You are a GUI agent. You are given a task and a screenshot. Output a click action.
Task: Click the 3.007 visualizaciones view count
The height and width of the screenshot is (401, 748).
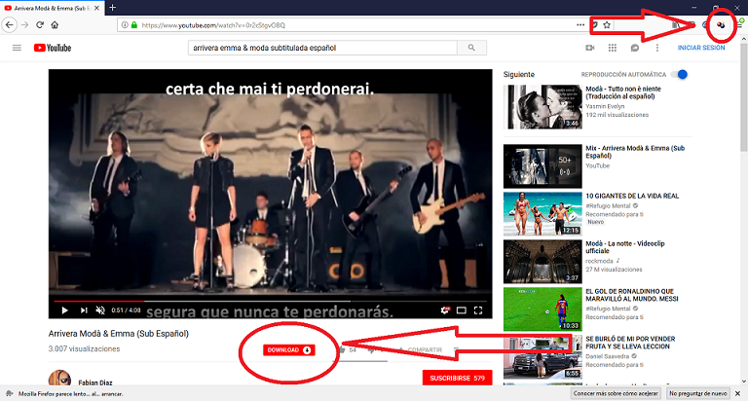tap(84, 349)
